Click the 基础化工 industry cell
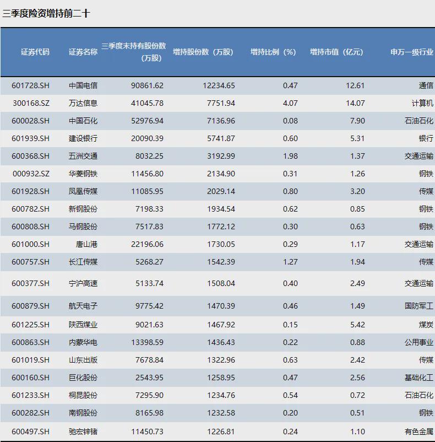435x442 pixels. click(419, 378)
